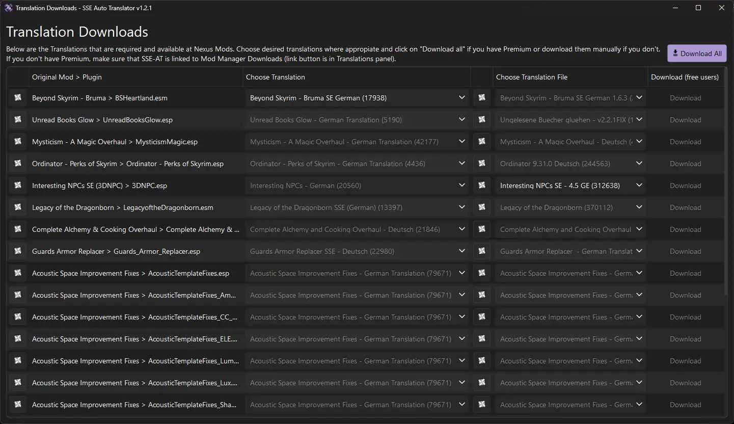Image resolution: width=734 pixels, height=424 pixels.
Task: Click Nexus icon for Complete Alchemy & Cooking Overhaul mod
Action: click(x=18, y=229)
